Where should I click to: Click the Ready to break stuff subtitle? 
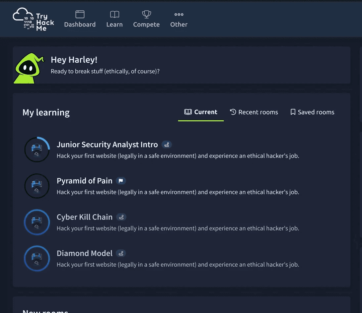tap(105, 71)
